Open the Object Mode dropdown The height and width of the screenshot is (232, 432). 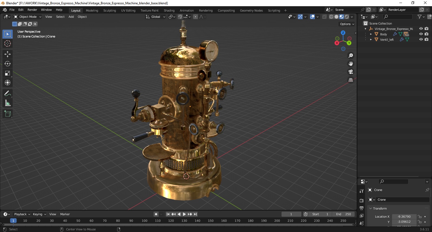(28, 17)
